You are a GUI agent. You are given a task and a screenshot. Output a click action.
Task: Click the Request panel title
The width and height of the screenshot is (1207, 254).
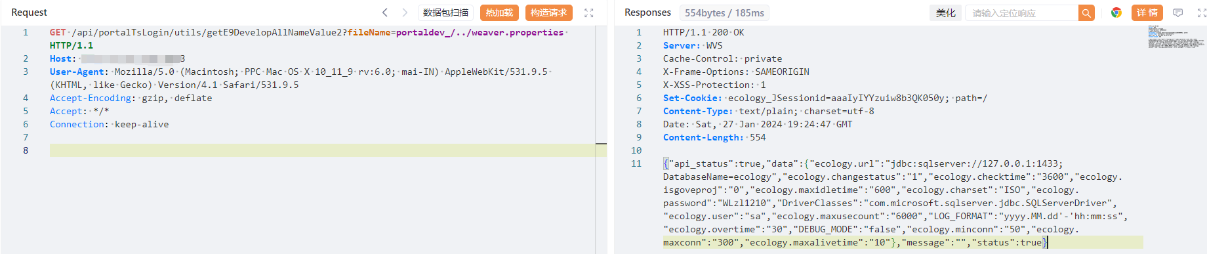(x=29, y=12)
